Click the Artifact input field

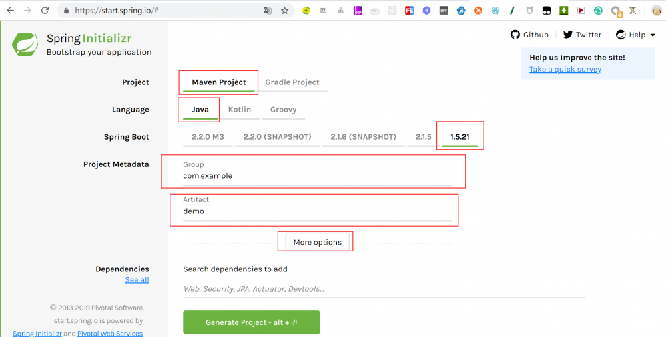(x=317, y=211)
